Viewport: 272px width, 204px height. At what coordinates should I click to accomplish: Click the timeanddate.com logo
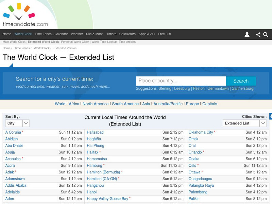(x=25, y=15)
